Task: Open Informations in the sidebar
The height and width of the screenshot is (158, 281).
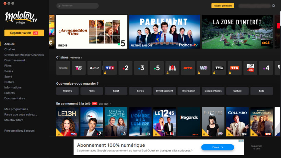Action: coord(13,87)
